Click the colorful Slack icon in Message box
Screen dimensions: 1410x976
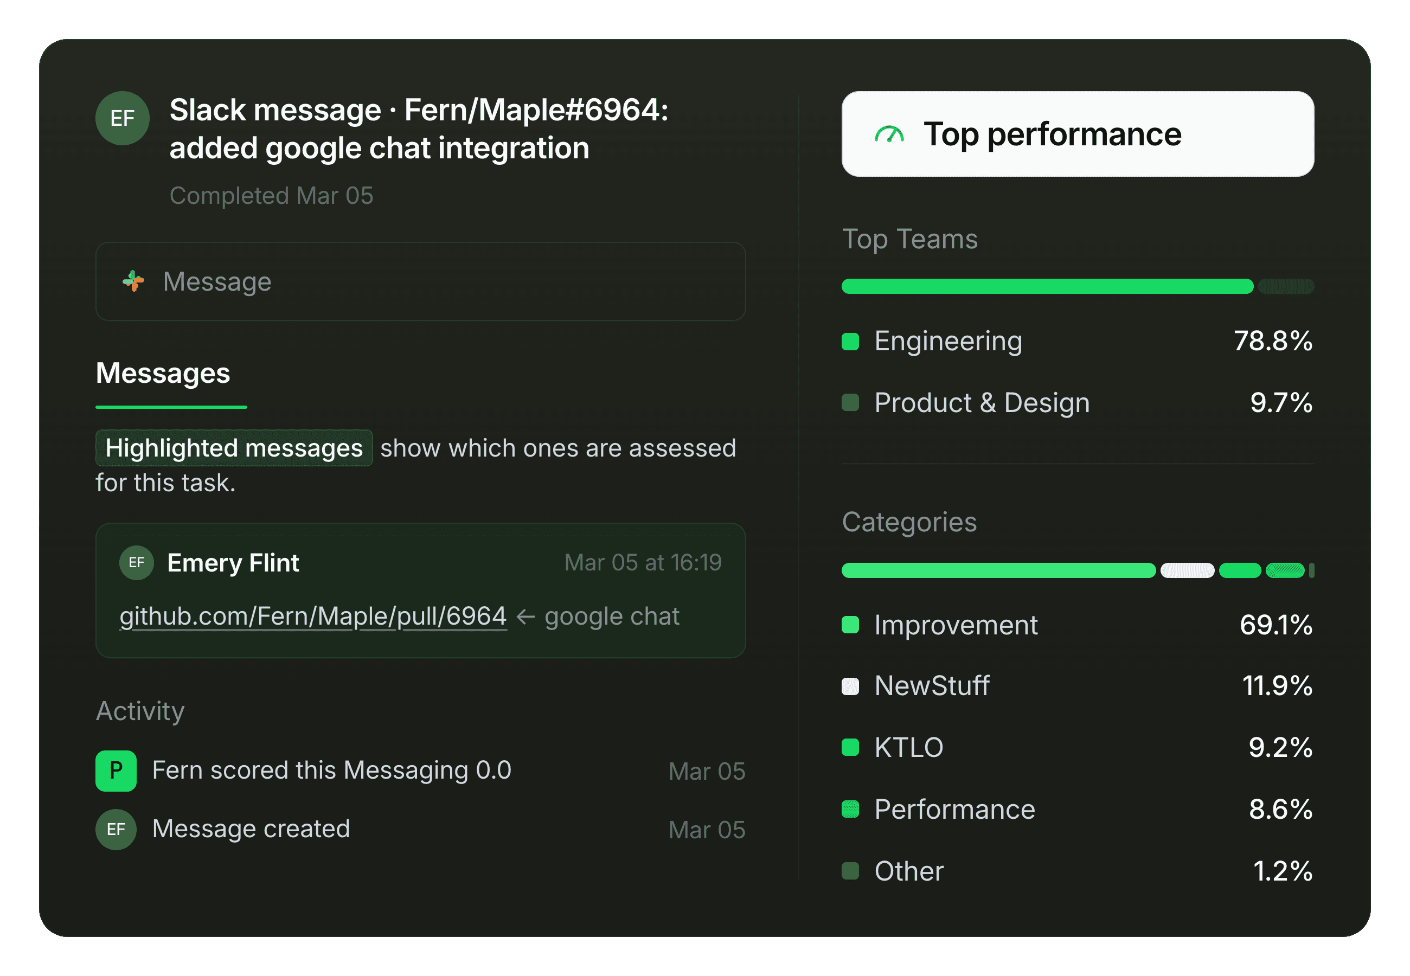point(133,281)
